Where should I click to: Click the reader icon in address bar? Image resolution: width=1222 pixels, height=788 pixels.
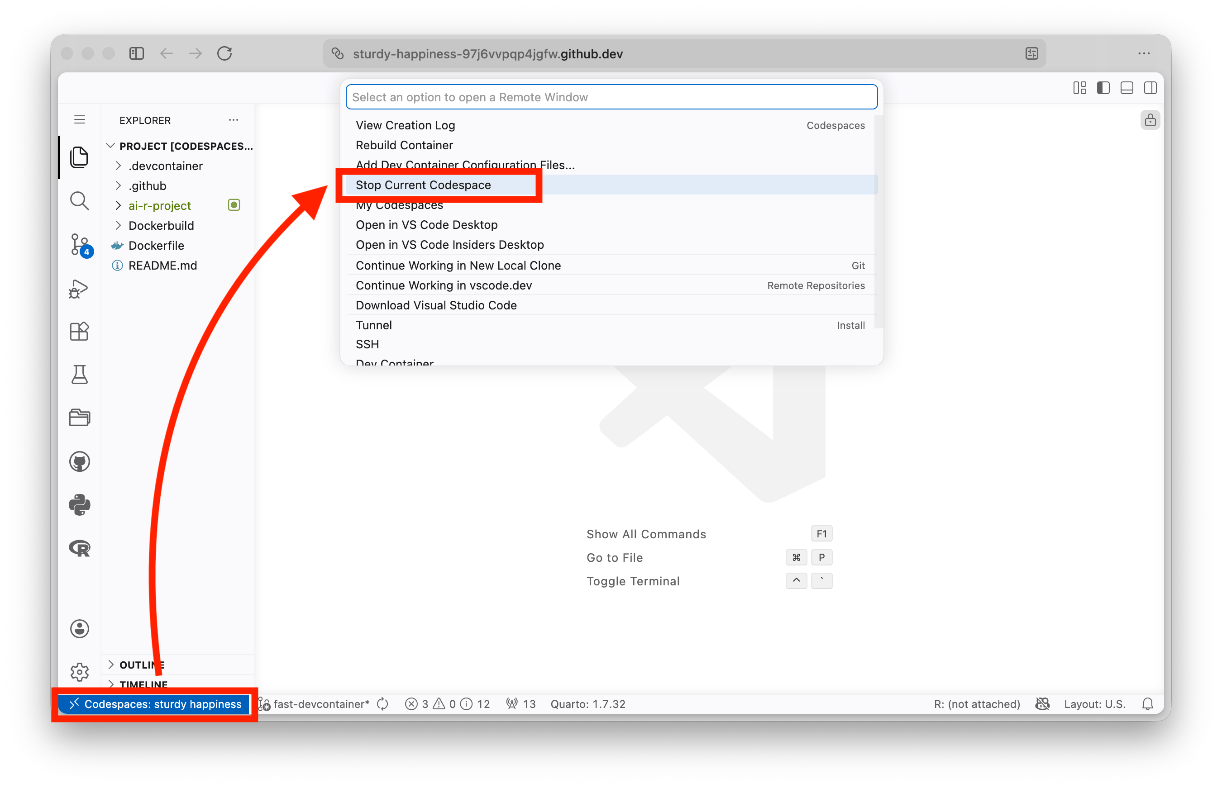(1031, 54)
